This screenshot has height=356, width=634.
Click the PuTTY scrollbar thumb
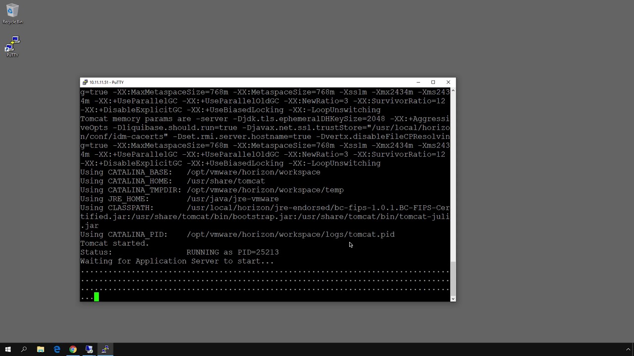pyautogui.click(x=453, y=278)
